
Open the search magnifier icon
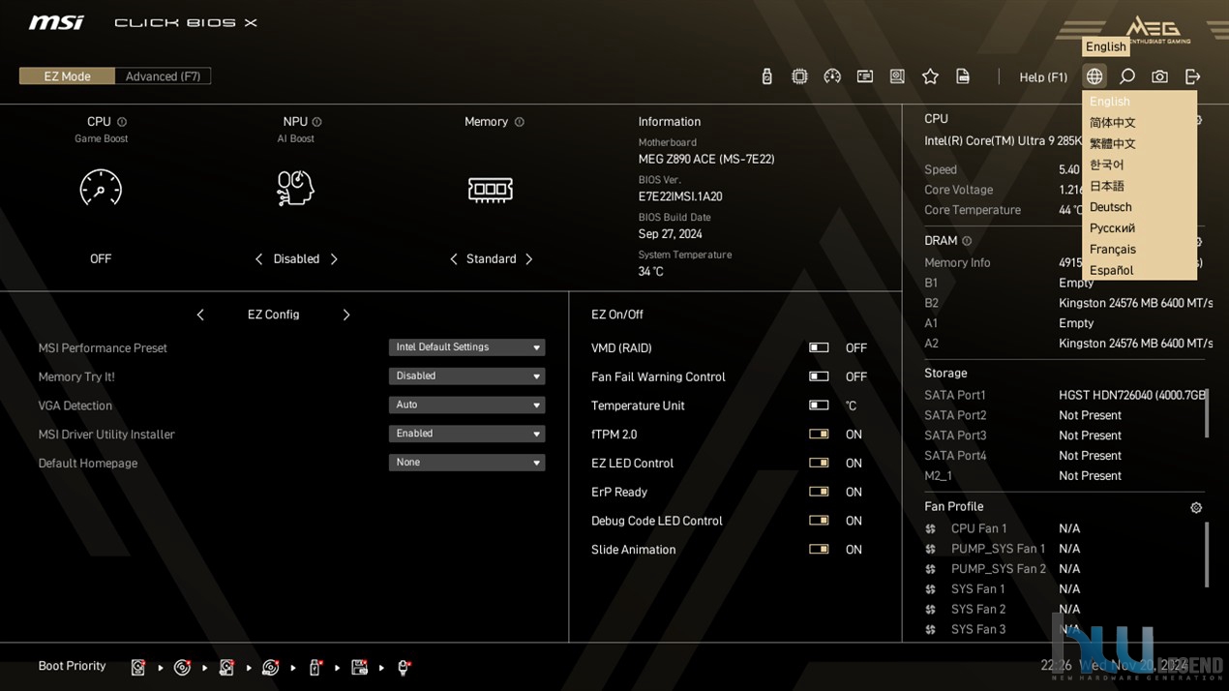coord(1127,76)
